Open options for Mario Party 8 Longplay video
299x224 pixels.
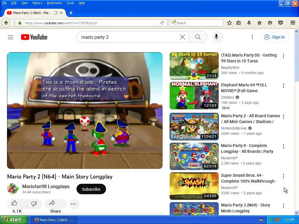(284, 146)
